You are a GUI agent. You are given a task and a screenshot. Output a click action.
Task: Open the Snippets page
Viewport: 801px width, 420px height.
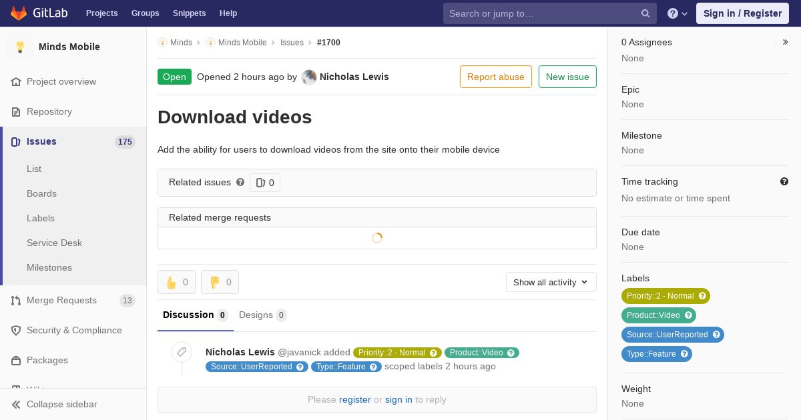pyautogui.click(x=190, y=13)
